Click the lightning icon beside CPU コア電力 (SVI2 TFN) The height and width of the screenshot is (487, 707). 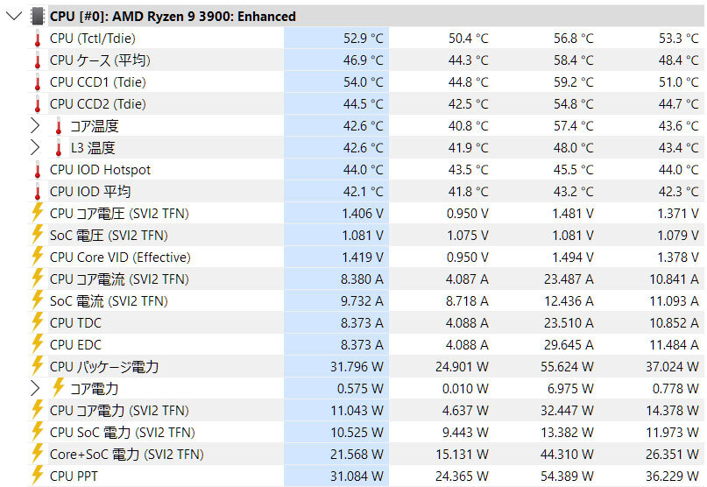coord(38,409)
